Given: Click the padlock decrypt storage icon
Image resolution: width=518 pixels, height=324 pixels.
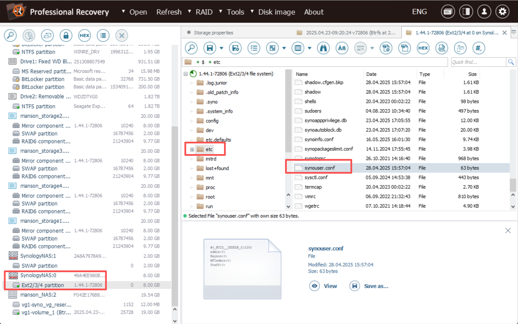Looking at the screenshot, I should pos(66,35).
